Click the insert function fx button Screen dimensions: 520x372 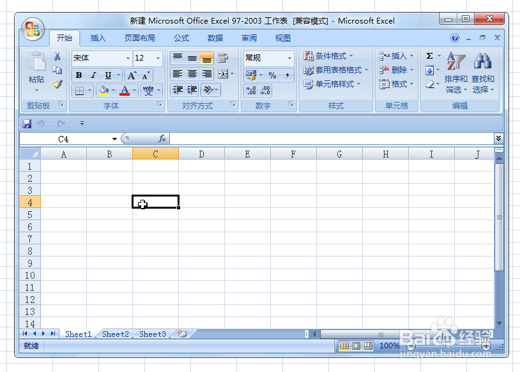coord(162,138)
